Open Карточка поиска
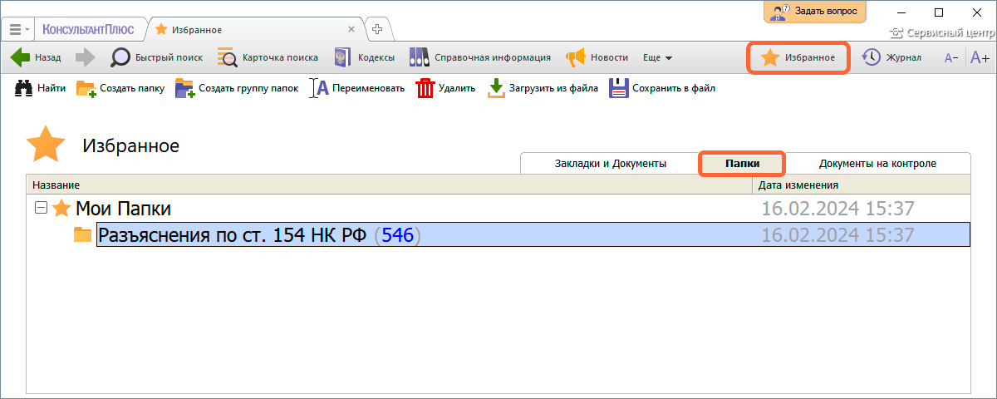 pos(268,57)
